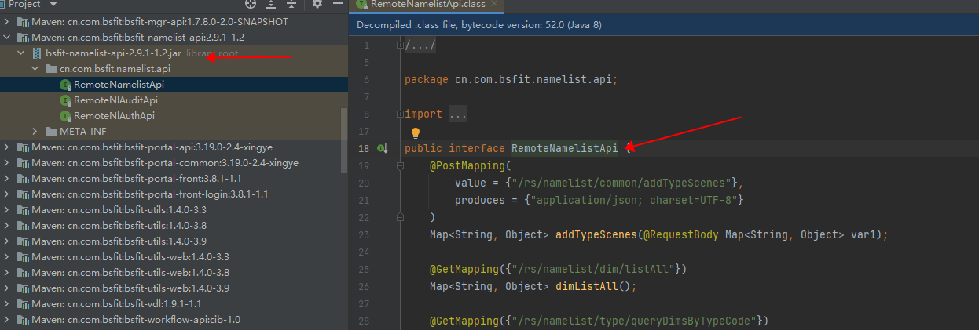Click the Collapse All icon in Project toolbar
979x330 pixels.
pos(291,4)
